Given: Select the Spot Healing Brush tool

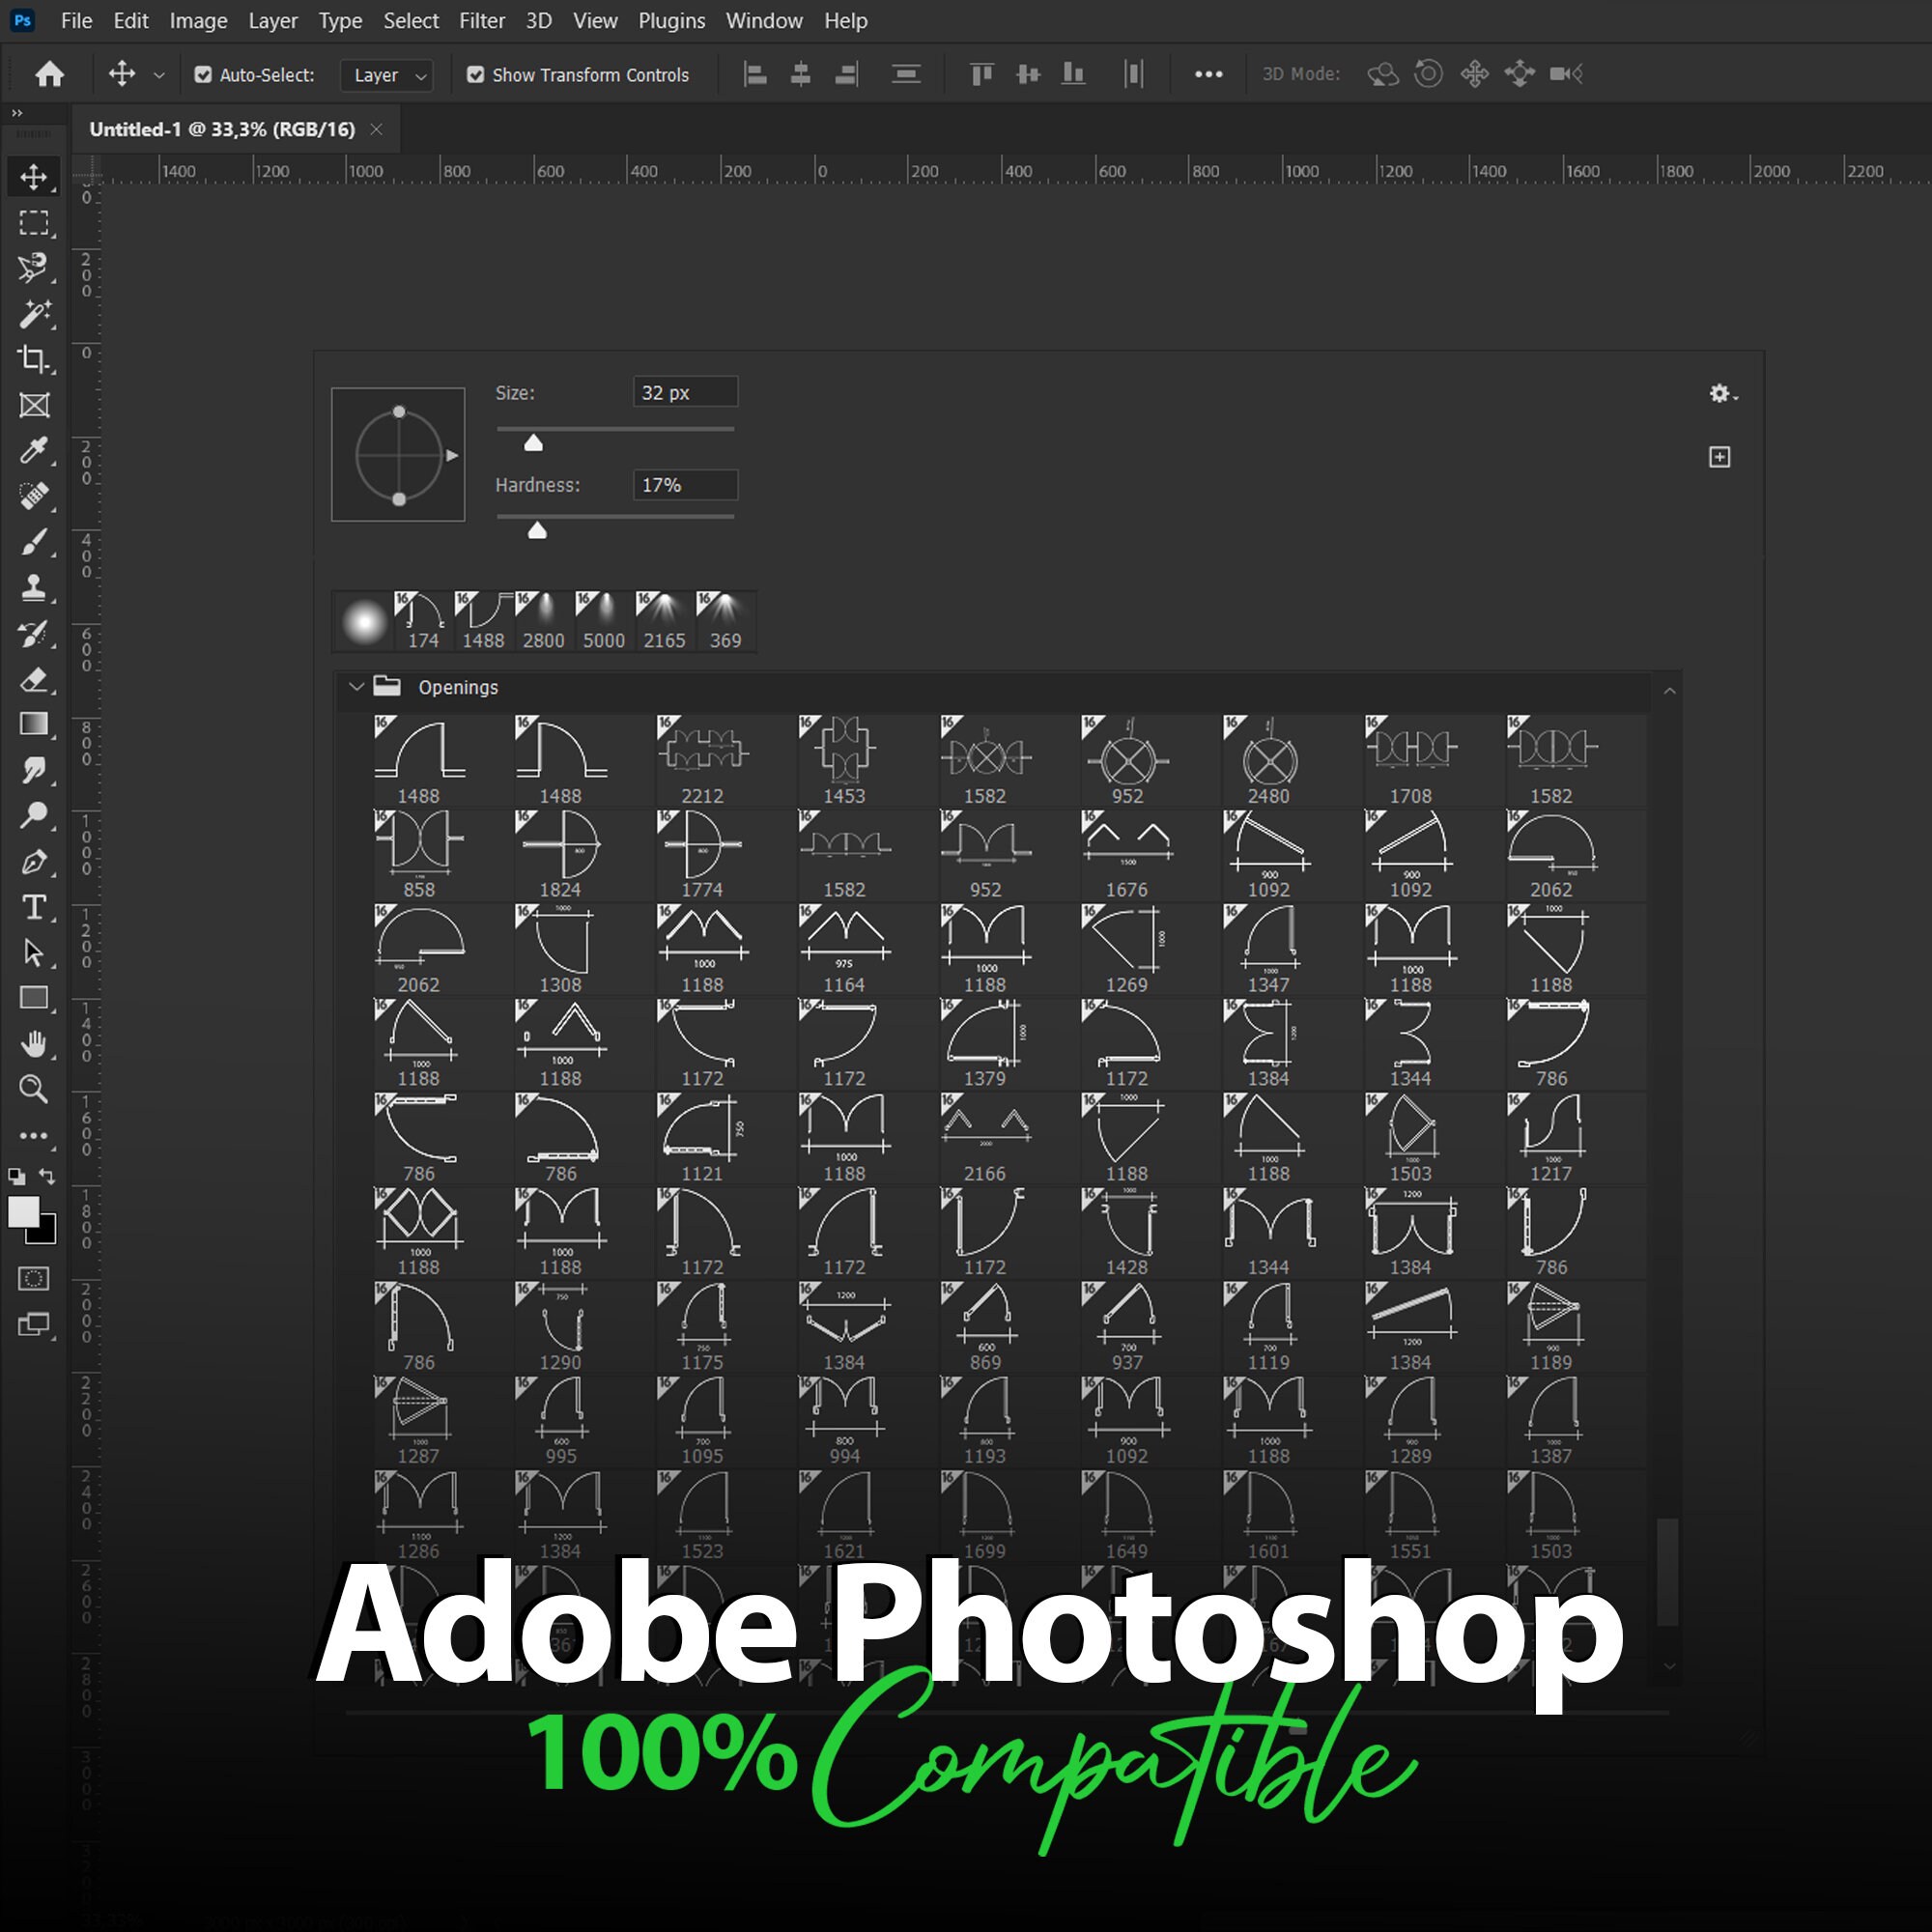Looking at the screenshot, I should click(34, 496).
